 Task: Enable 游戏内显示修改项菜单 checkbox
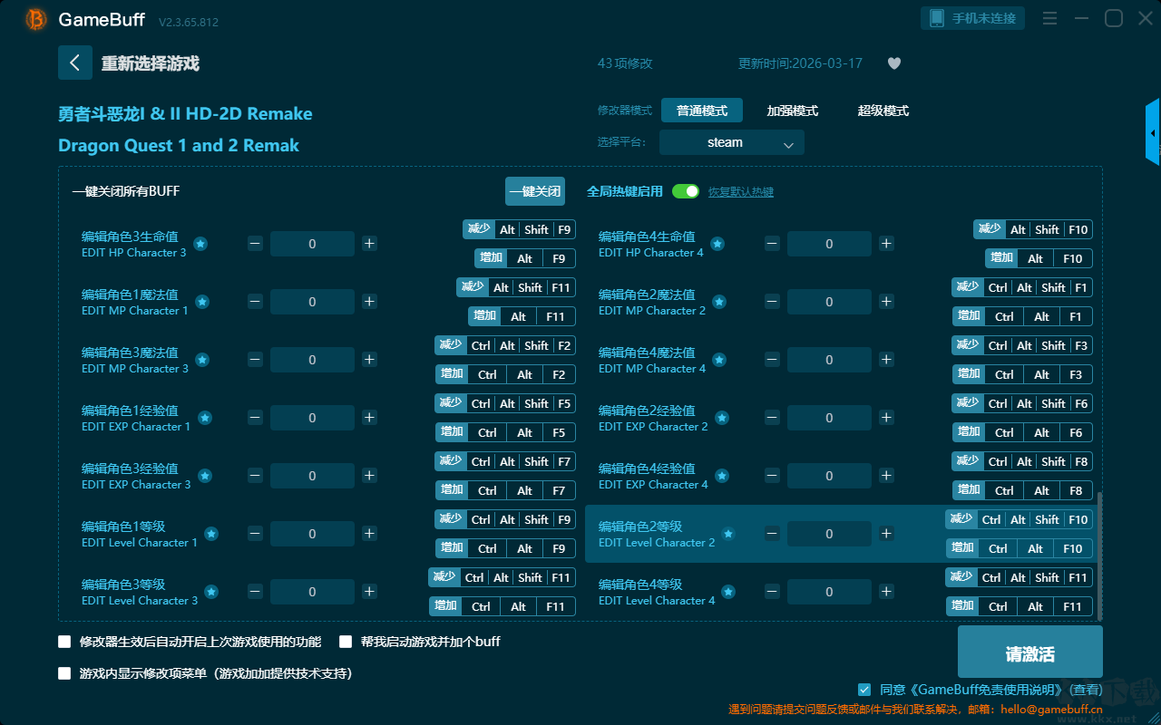click(x=64, y=673)
